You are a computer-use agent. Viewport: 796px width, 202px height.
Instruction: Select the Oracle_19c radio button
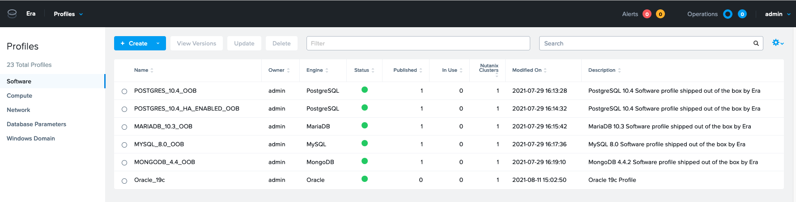click(124, 181)
